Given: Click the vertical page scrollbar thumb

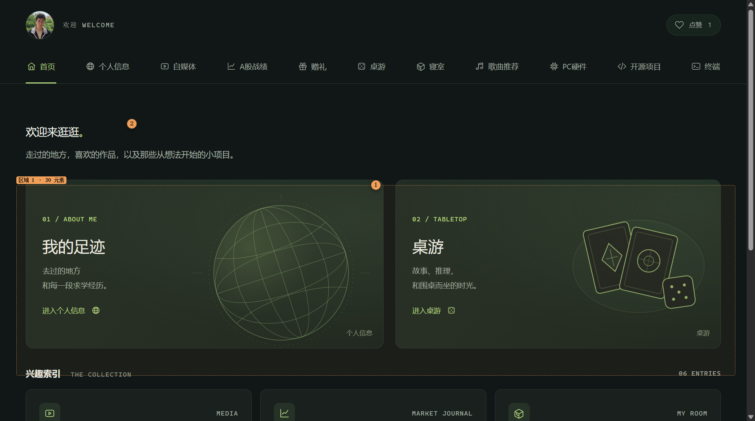Looking at the screenshot, I should point(751,130).
